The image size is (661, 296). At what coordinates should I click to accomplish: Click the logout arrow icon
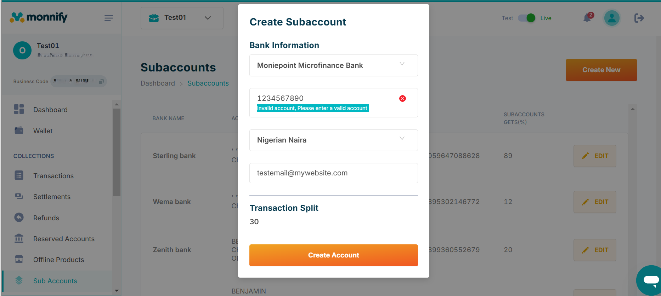[639, 18]
